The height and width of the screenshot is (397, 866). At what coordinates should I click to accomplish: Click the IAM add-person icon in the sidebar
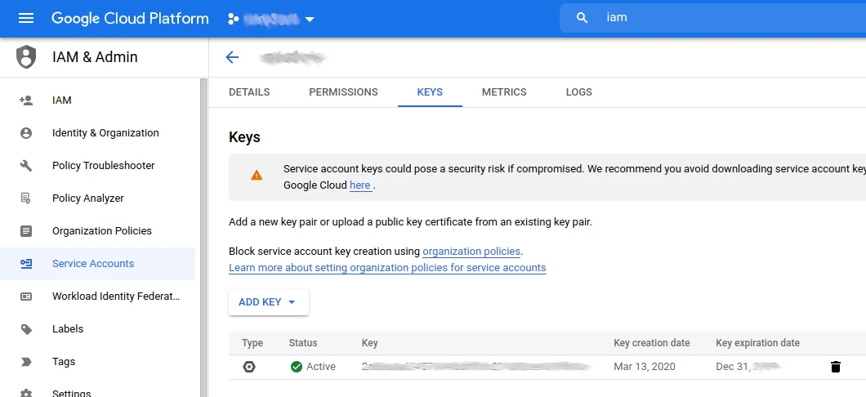(x=26, y=100)
